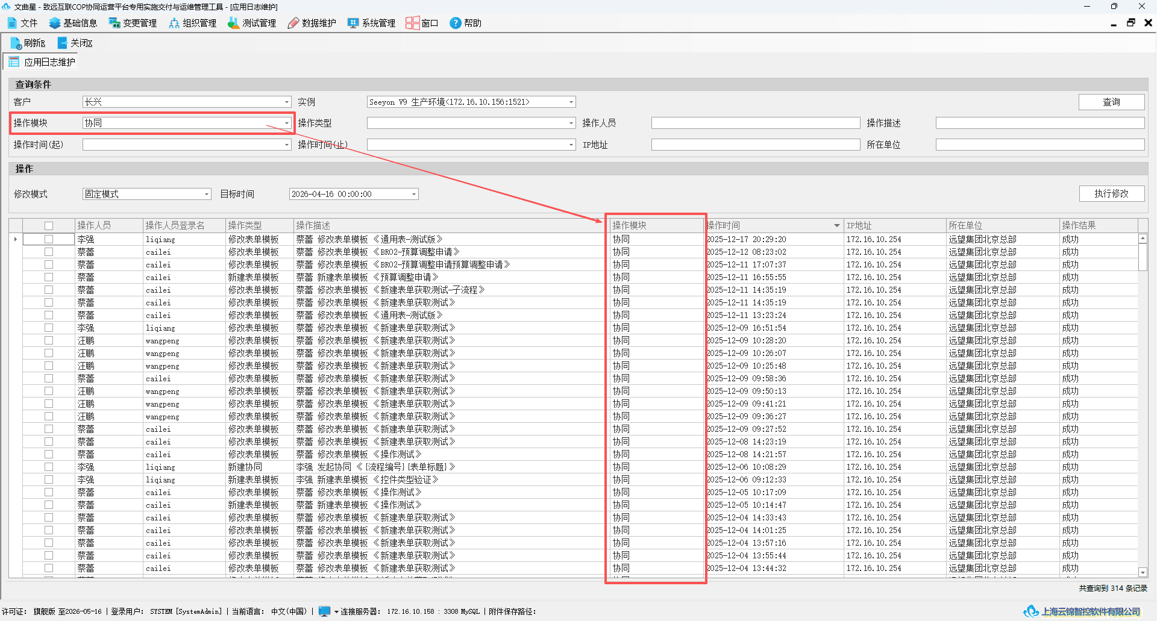This screenshot has height=621, width=1157.
Task: Open the 组织管理 menu icon
Action: pos(174,23)
